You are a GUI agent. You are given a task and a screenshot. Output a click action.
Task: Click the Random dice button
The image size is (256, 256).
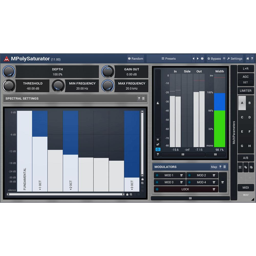coord(136,59)
